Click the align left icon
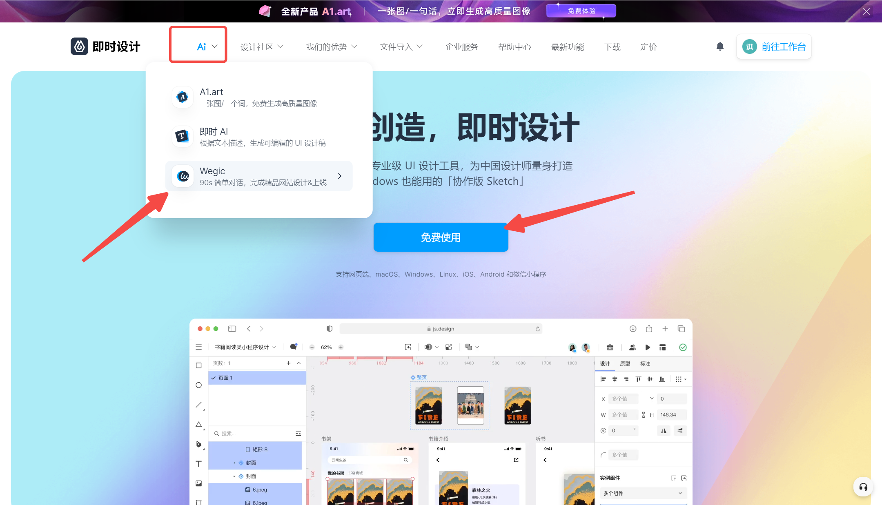Image resolution: width=882 pixels, height=505 pixels. (x=603, y=379)
